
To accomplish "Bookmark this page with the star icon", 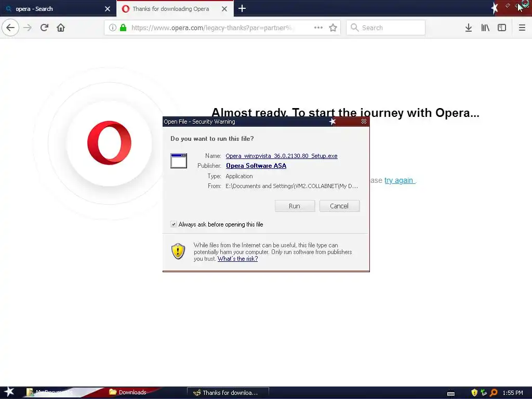I will (x=333, y=28).
